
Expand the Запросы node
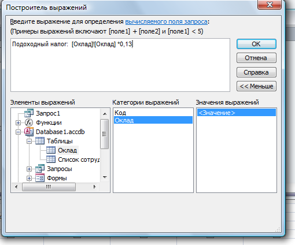[x=29, y=169]
